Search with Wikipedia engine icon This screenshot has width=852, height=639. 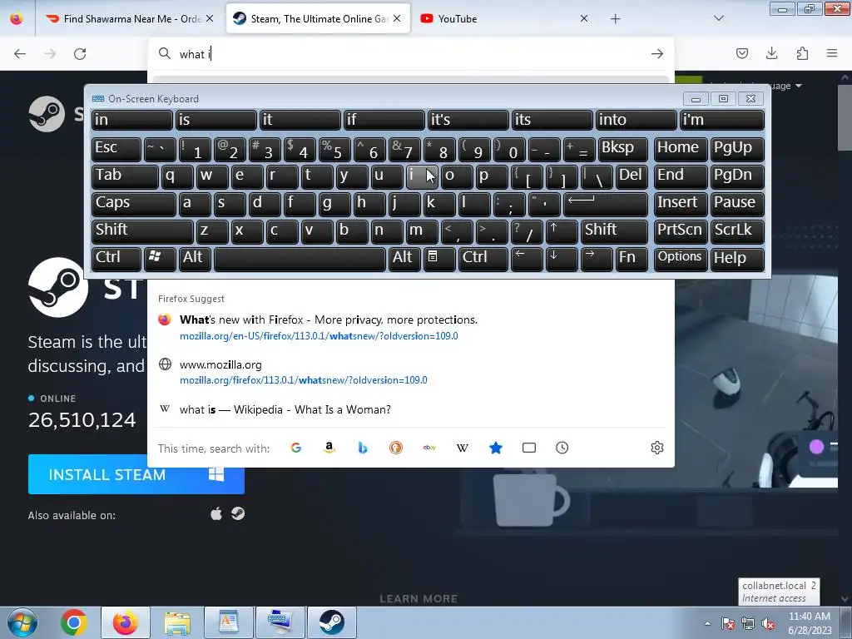pyautogui.click(x=463, y=448)
